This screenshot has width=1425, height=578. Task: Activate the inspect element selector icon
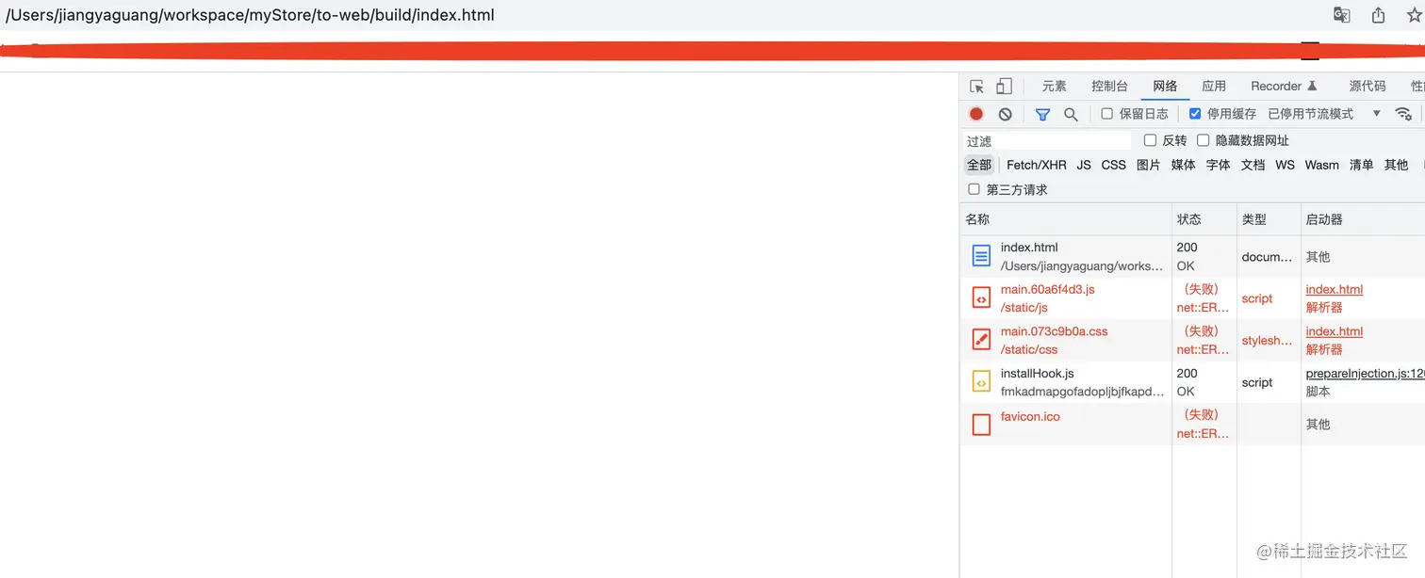(x=976, y=86)
